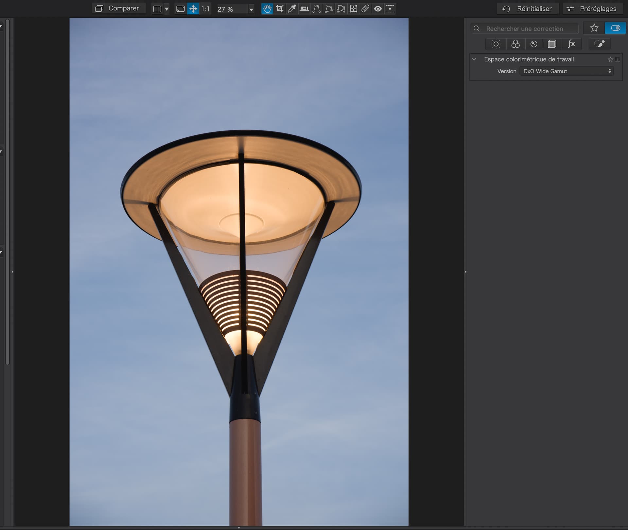Open the zoom percentage dropdown
Viewport: 628px width, 530px height.
(251, 9)
